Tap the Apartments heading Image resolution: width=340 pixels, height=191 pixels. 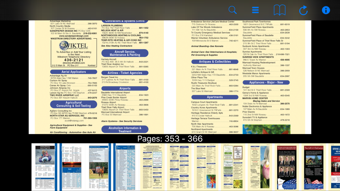(215, 97)
